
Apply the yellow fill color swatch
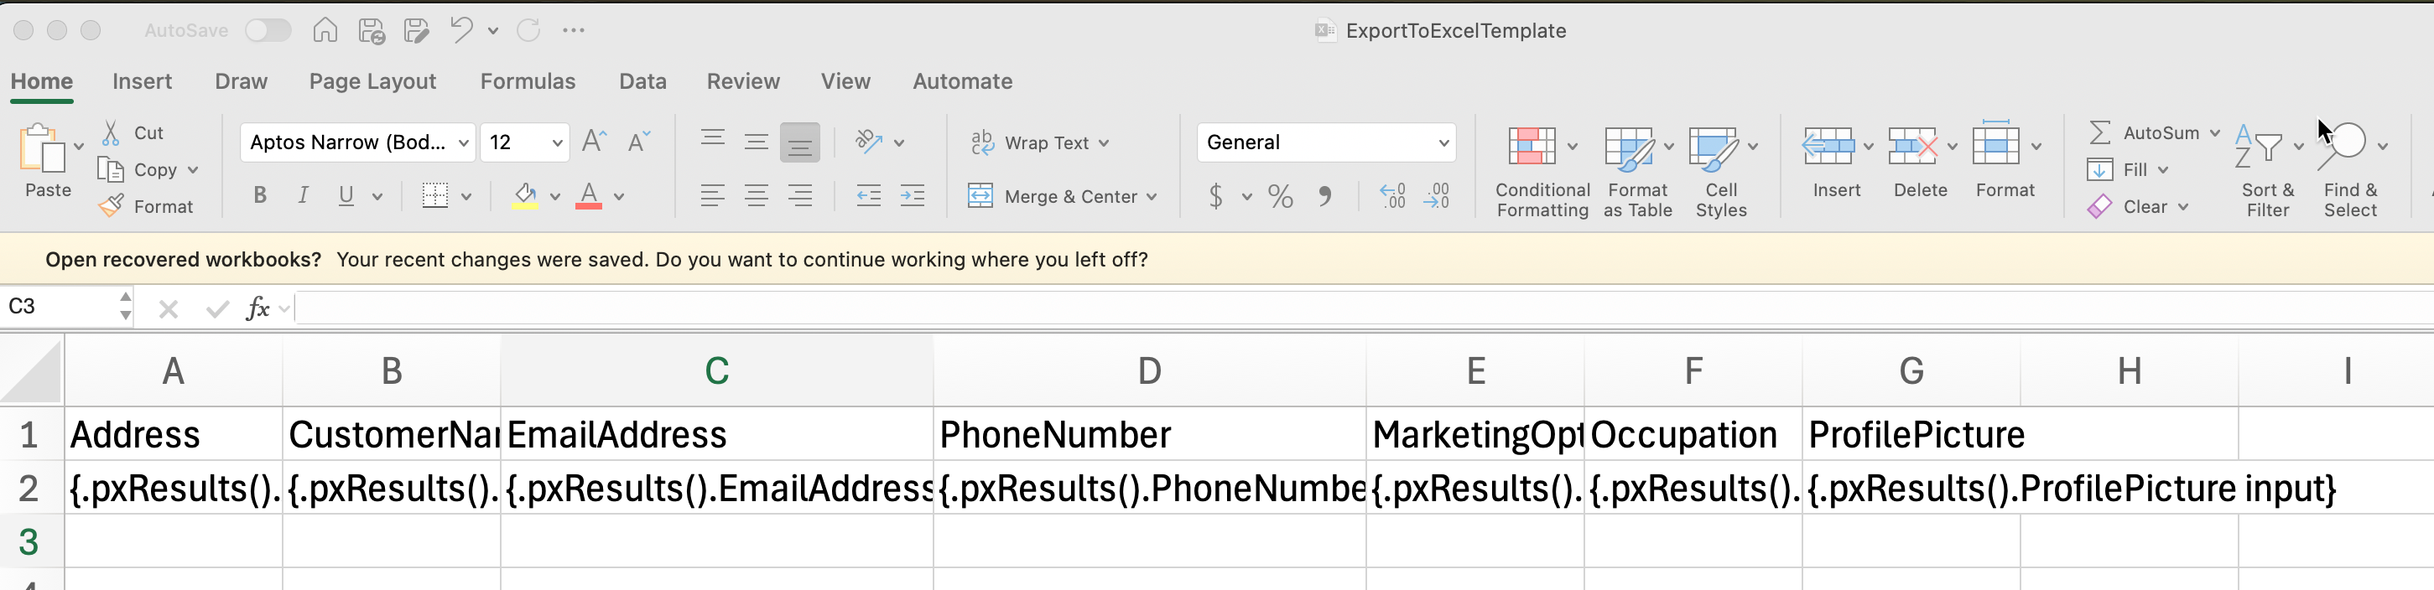524,196
